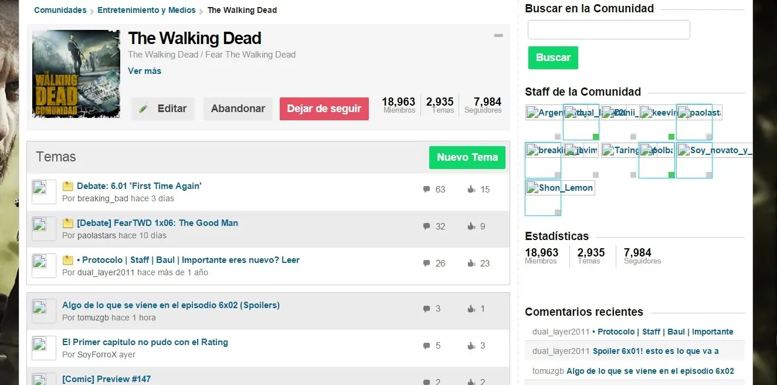Open topic '[Debate] FearTWD 1x06: The Good Man'
This screenshot has width=777, height=385.
point(157,223)
